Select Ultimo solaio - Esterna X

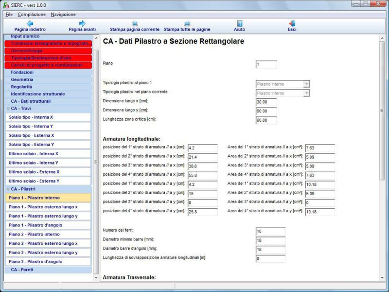click(48, 172)
